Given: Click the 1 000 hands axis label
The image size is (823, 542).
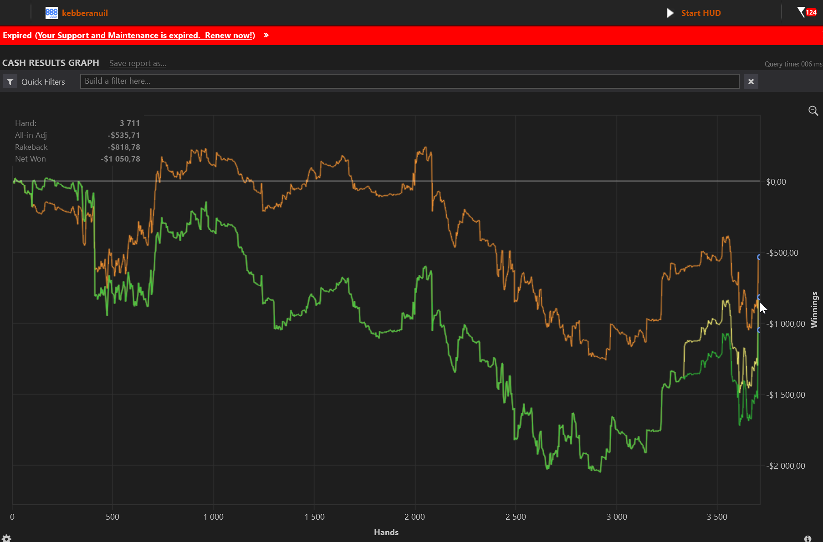Looking at the screenshot, I should point(214,517).
